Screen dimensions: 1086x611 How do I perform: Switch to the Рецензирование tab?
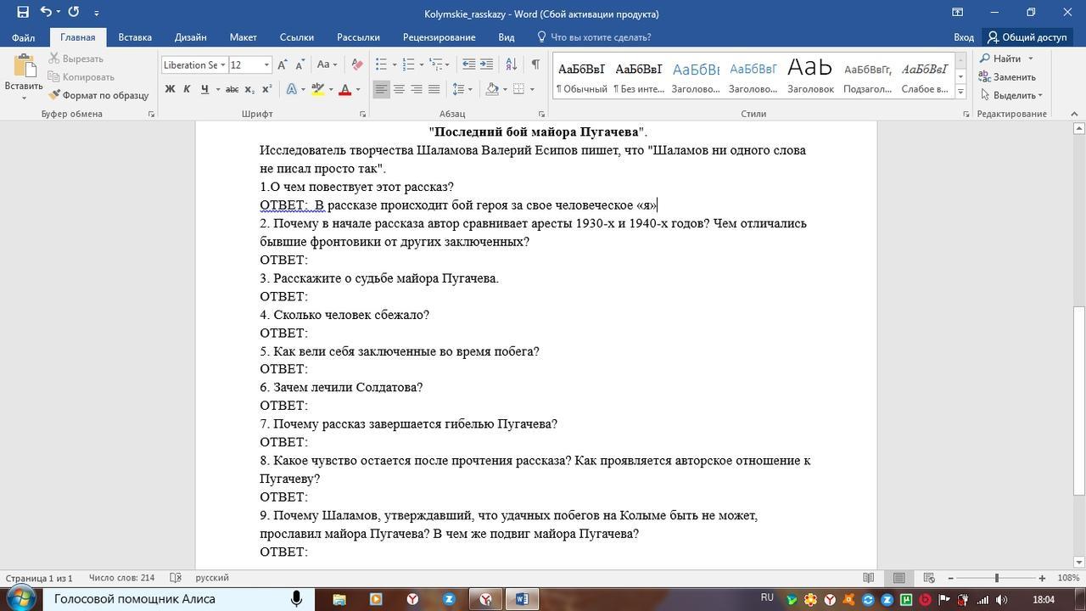439,37
